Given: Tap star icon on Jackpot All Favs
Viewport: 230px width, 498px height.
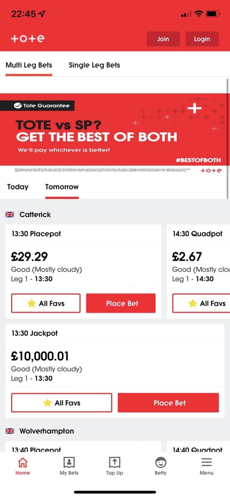Looking at the screenshot, I should pos(47,403).
